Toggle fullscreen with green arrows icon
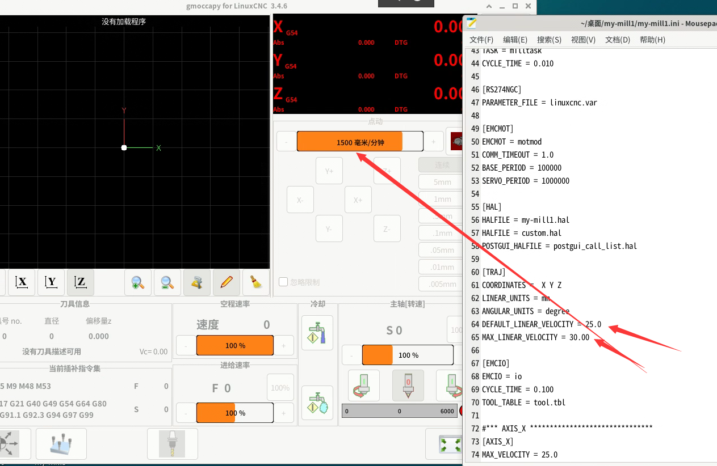The width and height of the screenshot is (717, 466). (451, 444)
